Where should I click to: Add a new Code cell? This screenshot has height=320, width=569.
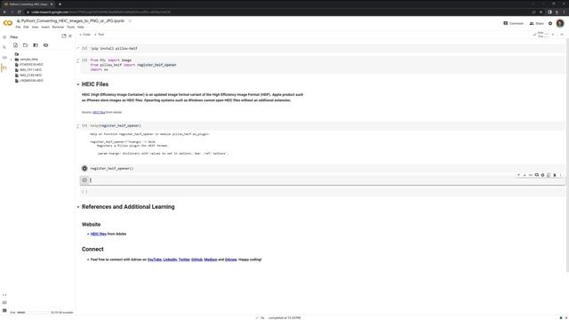[85, 35]
